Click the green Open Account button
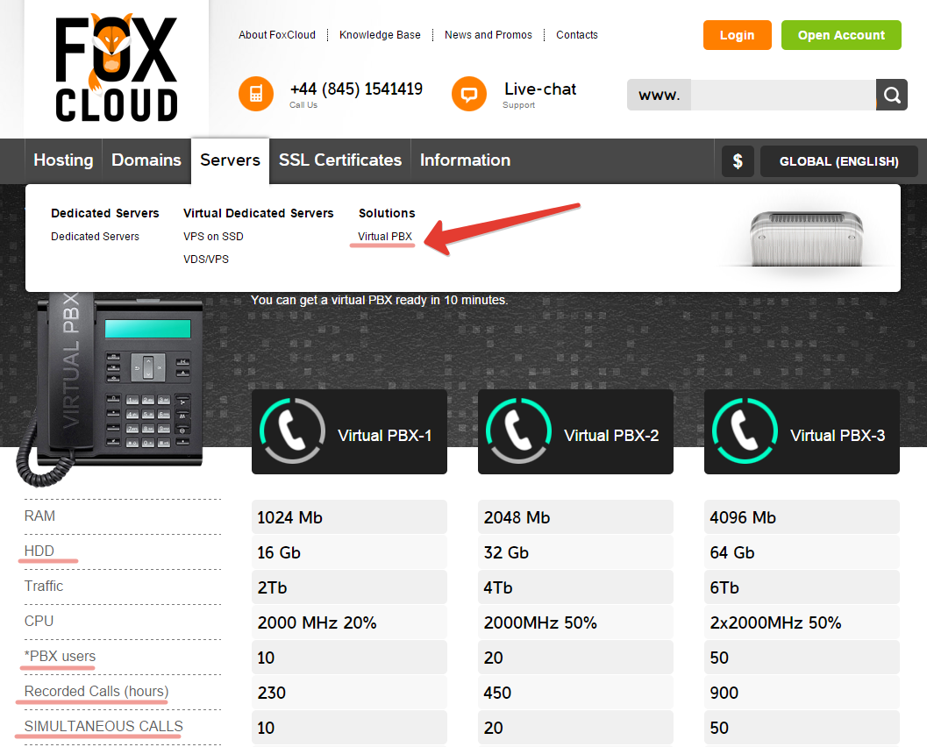The width and height of the screenshot is (927, 747). 841,35
